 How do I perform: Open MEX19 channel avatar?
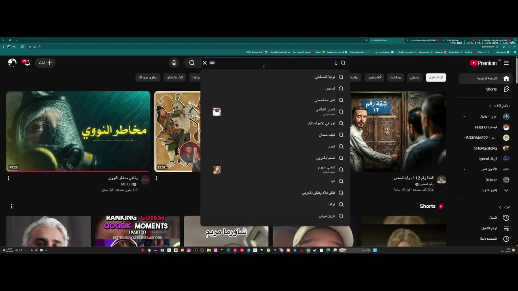(145, 180)
